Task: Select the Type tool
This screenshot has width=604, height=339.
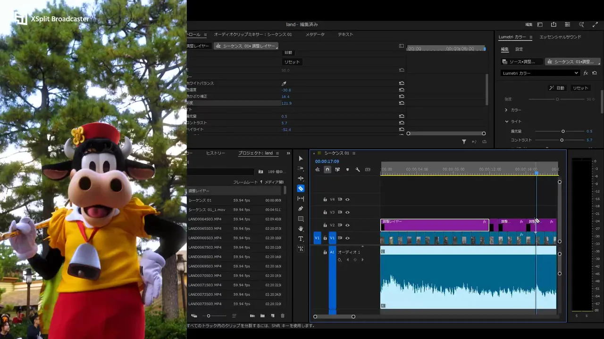Action: (301, 239)
